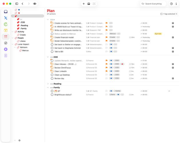Click the yellow 17:00 due badge
The width and height of the screenshot is (180, 143).
point(158,34)
